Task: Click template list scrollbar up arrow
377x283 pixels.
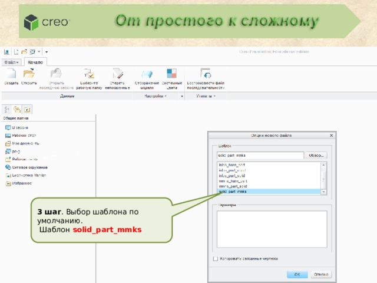Action: pyautogui.click(x=323, y=165)
